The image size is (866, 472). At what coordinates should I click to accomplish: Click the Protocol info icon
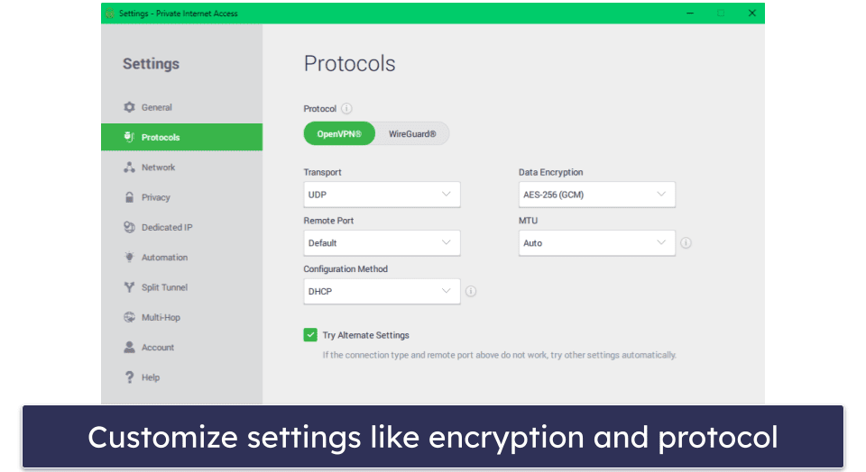pyautogui.click(x=347, y=109)
